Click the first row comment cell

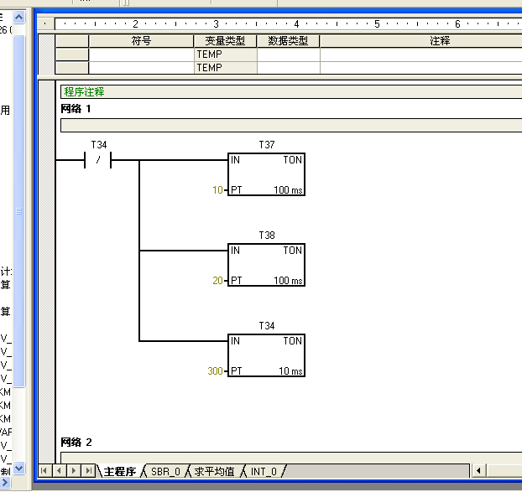pyautogui.click(x=421, y=54)
